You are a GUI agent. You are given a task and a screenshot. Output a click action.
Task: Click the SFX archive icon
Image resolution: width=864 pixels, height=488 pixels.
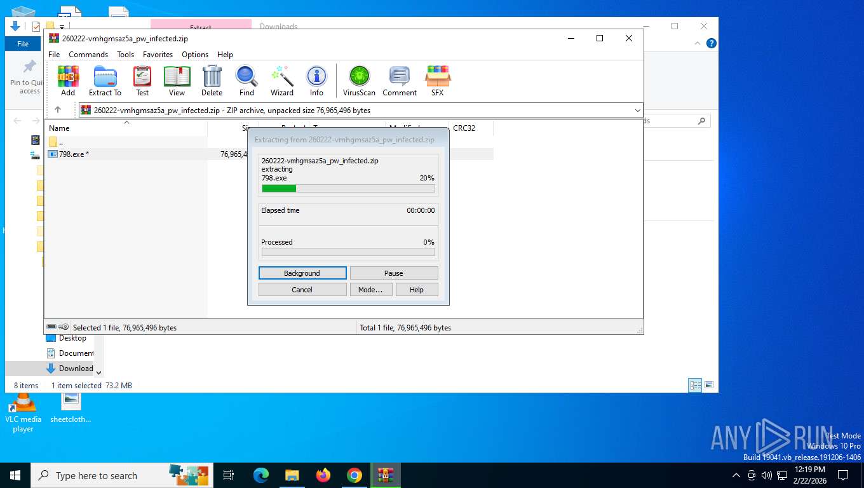coord(438,81)
